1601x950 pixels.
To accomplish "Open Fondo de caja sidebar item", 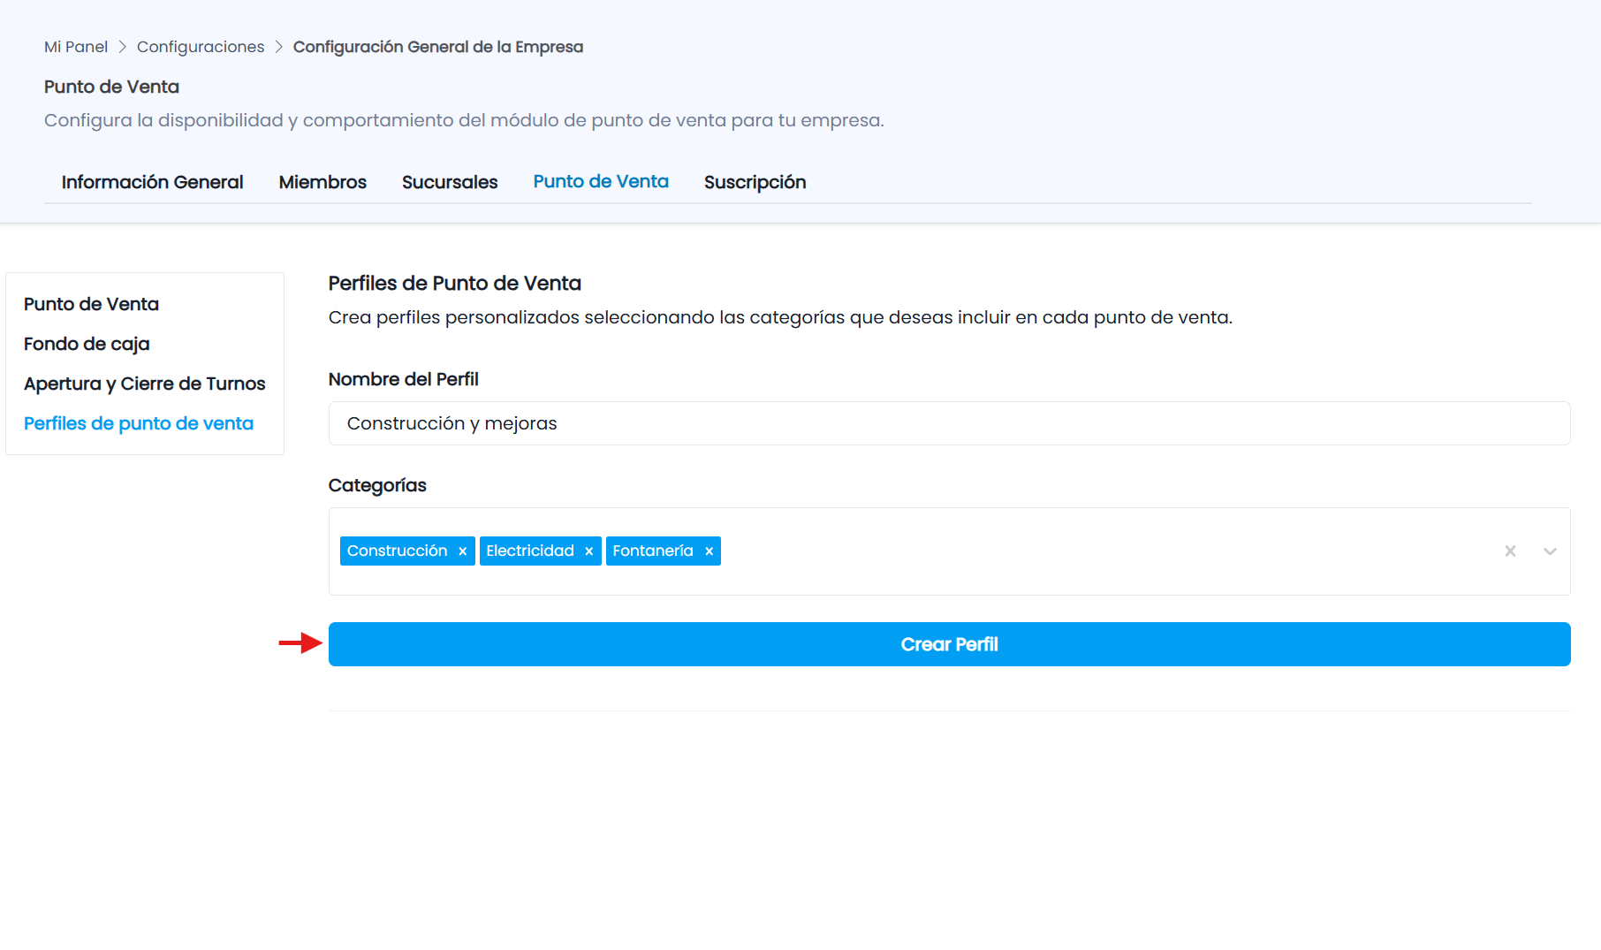I will click(87, 344).
